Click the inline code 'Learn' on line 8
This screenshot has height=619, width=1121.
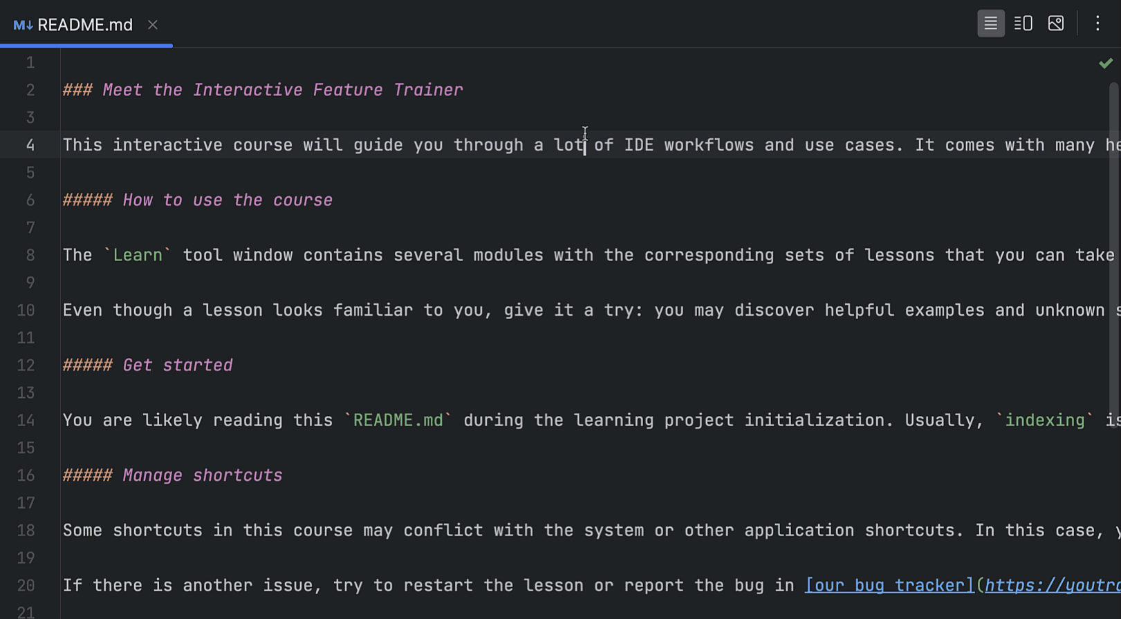tap(138, 254)
